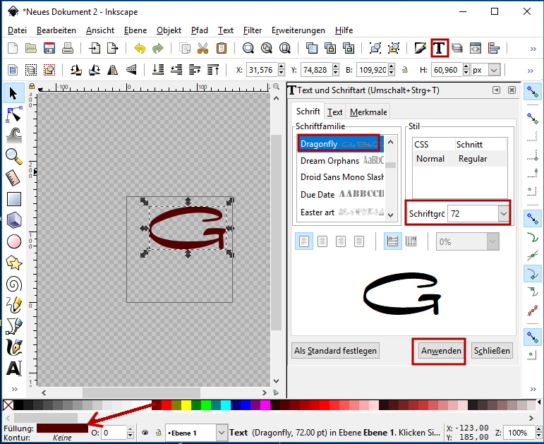Expand the Ebene 1 layer dropdown
The width and height of the screenshot is (544, 444).
pyautogui.click(x=221, y=433)
